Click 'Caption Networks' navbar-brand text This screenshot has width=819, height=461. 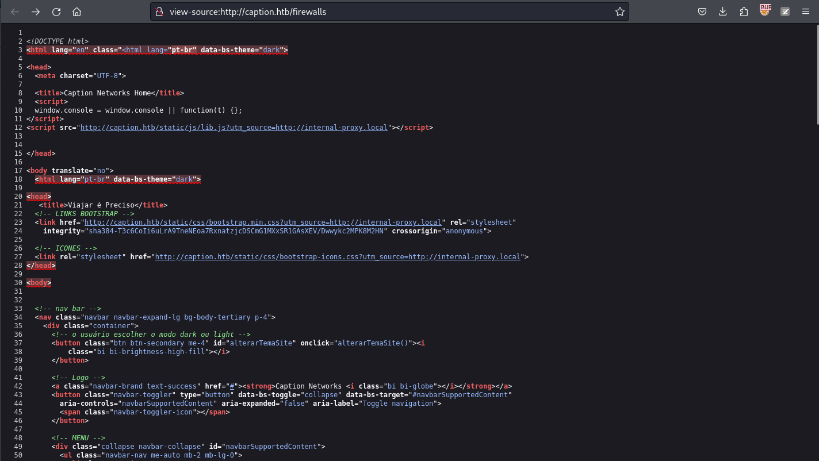[309, 386]
